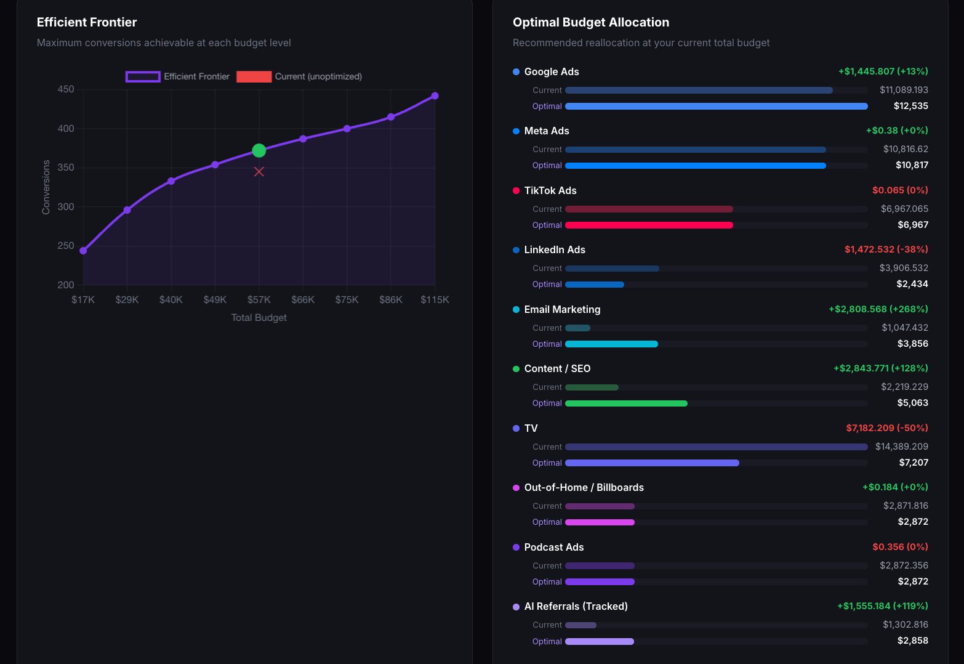
Task: Click the TV channel color dot
Action: click(x=516, y=429)
